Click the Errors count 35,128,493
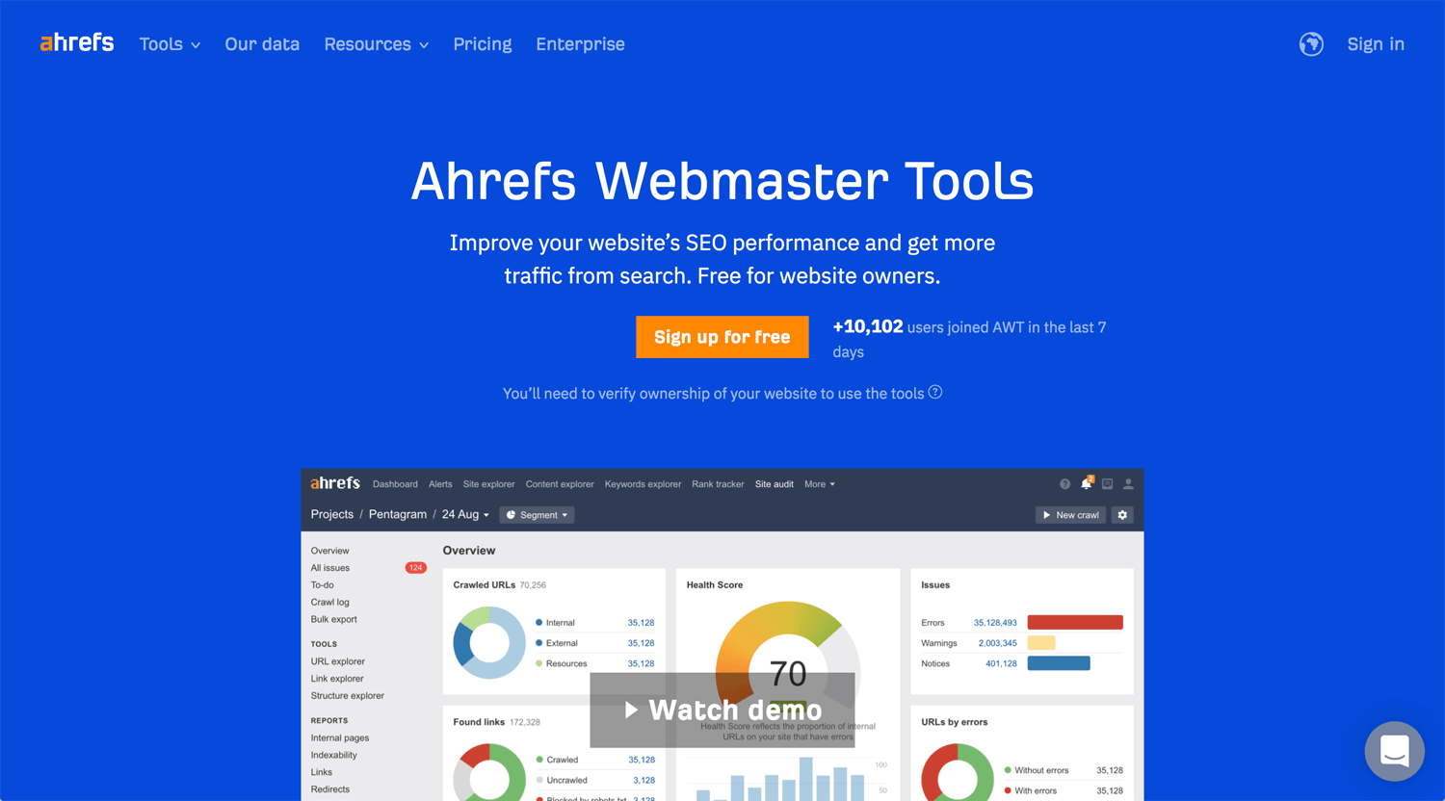 click(995, 623)
